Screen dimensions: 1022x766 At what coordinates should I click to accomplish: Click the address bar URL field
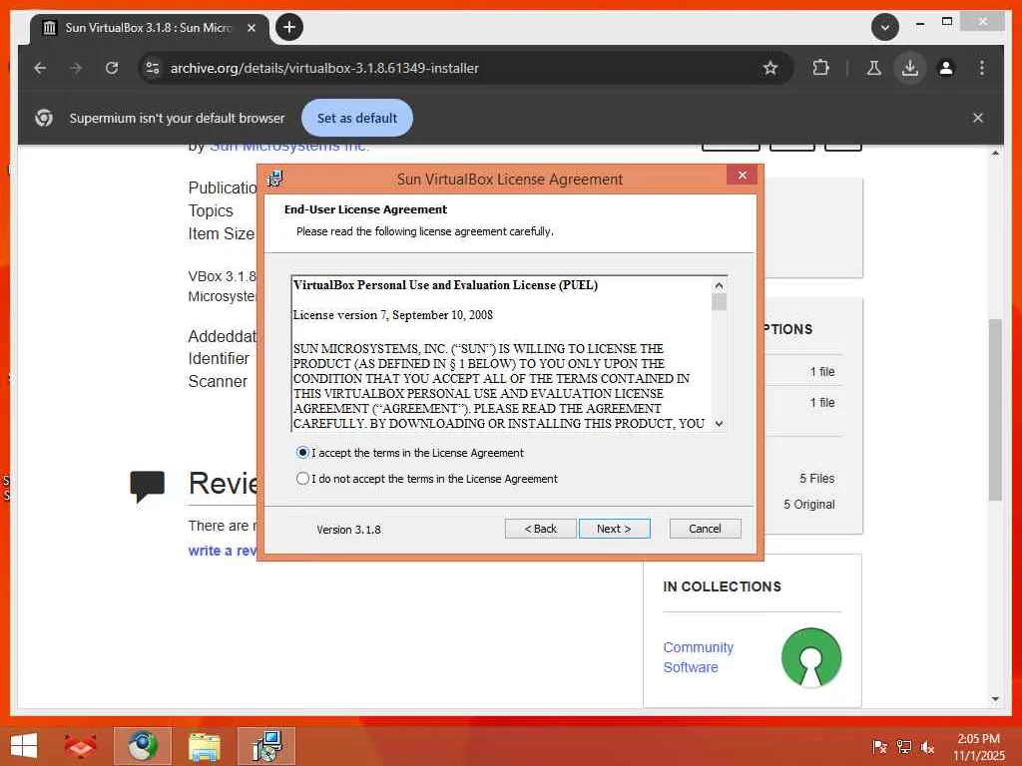point(456,68)
